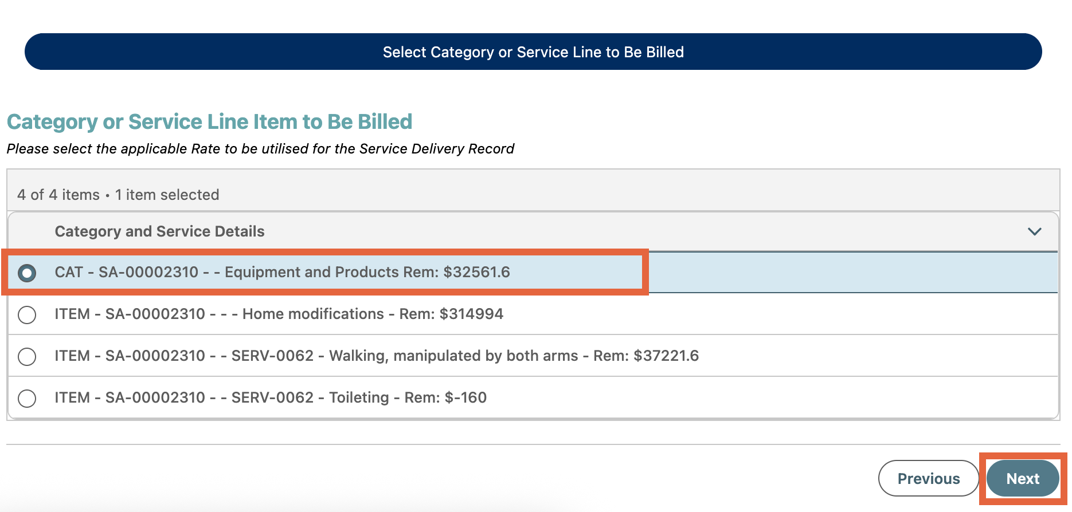Click the Category and Service Details column header

pyautogui.click(x=159, y=231)
